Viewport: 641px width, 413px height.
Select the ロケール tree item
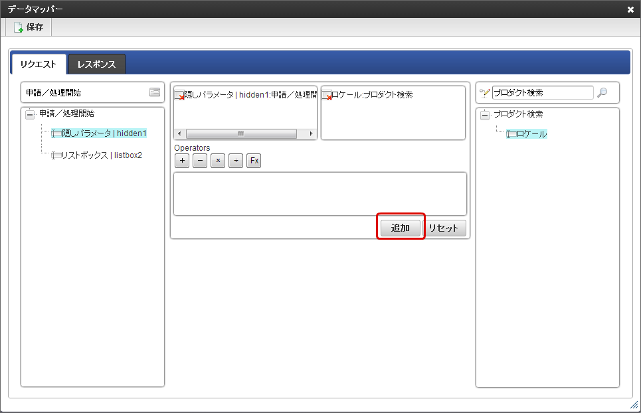coord(527,134)
